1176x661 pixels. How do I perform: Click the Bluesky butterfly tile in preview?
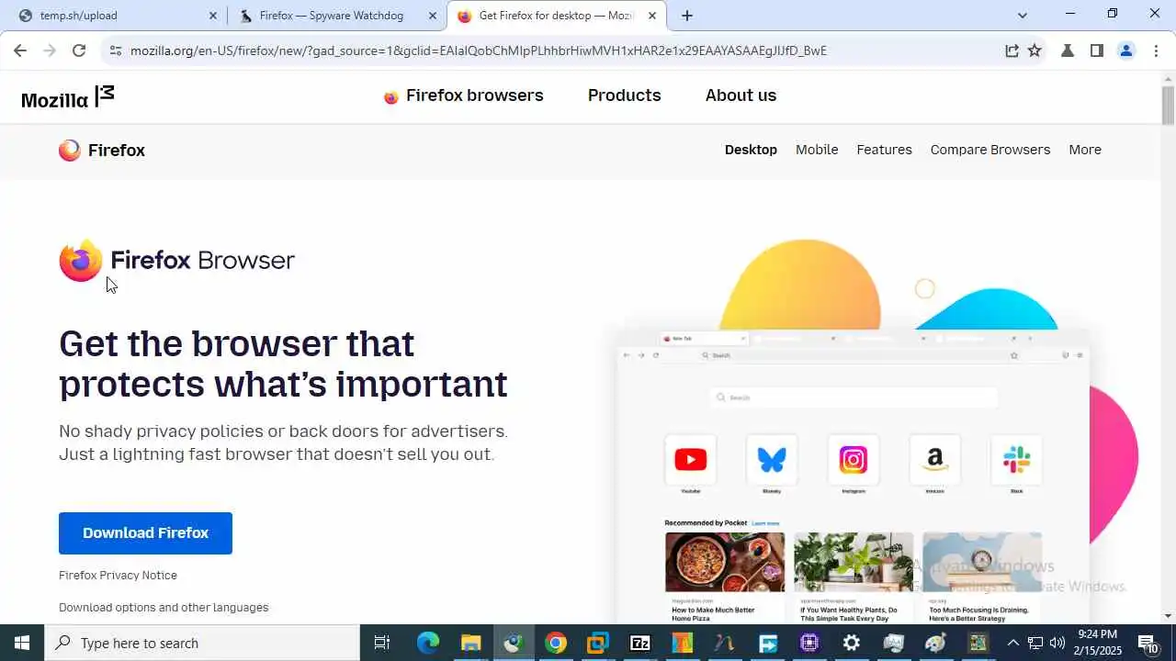click(x=772, y=459)
